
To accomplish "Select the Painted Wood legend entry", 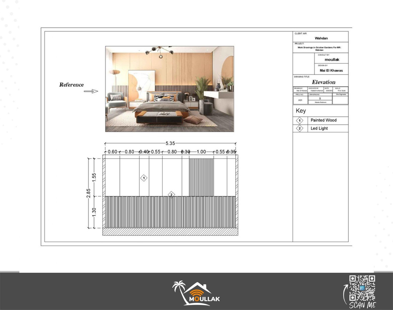I will pyautogui.click(x=323, y=120).
